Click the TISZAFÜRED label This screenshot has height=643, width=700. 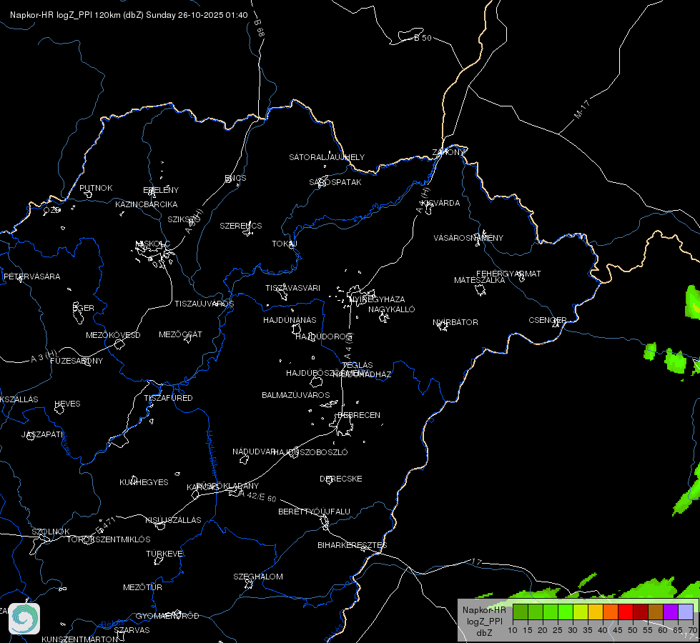click(x=168, y=397)
